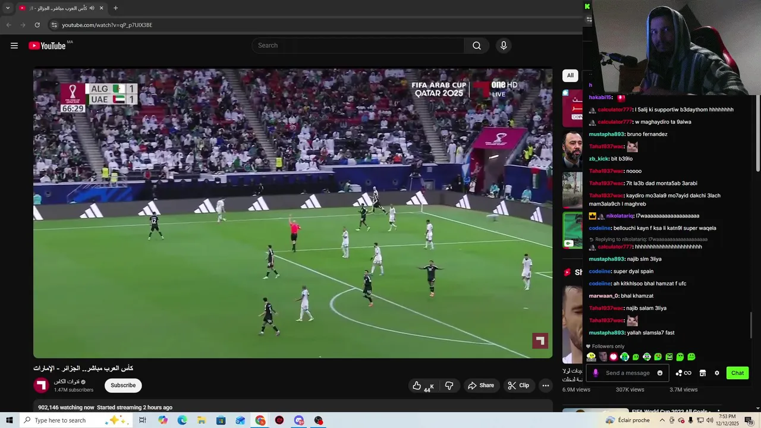Open Microsoft Store from taskbar

tap(221, 420)
